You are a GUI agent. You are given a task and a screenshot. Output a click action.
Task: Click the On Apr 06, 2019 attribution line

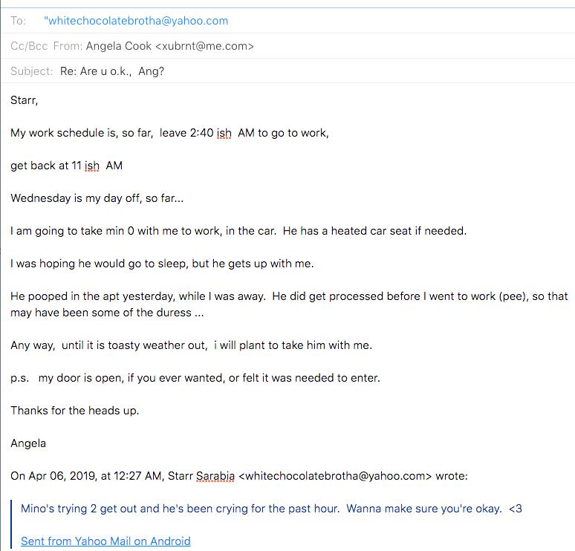(239, 476)
